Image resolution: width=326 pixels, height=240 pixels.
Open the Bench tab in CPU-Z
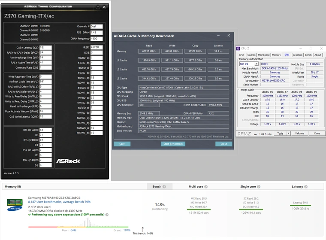tap(308, 55)
